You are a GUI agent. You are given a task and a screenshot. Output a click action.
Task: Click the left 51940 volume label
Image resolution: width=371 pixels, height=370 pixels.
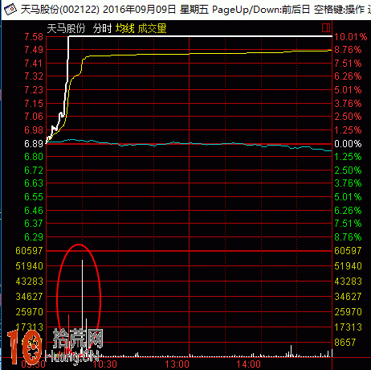[x=29, y=266]
